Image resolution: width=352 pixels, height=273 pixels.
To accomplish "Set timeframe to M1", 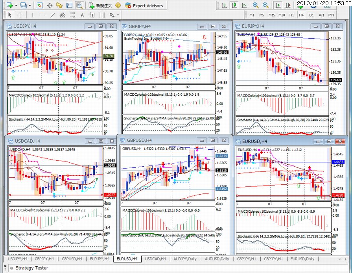I will (252, 15).
